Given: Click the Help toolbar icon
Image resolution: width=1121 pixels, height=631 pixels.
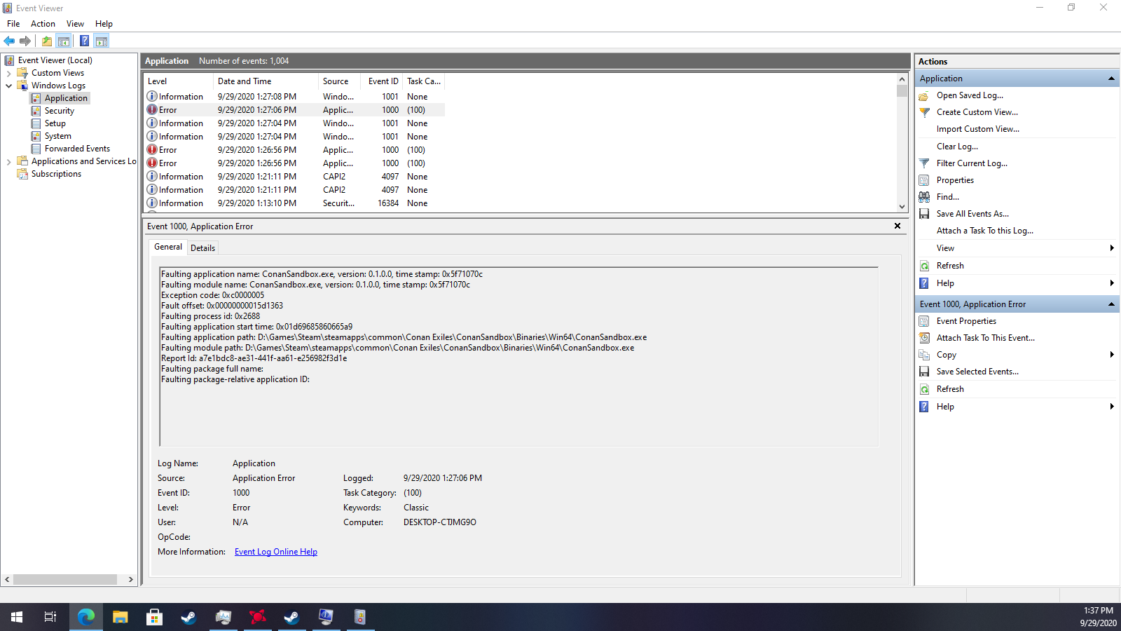Looking at the screenshot, I should pos(84,41).
